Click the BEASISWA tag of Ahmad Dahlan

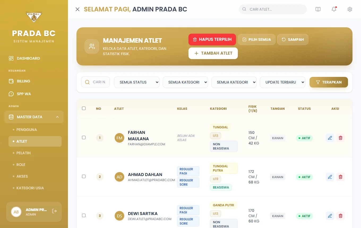(x=221, y=187)
